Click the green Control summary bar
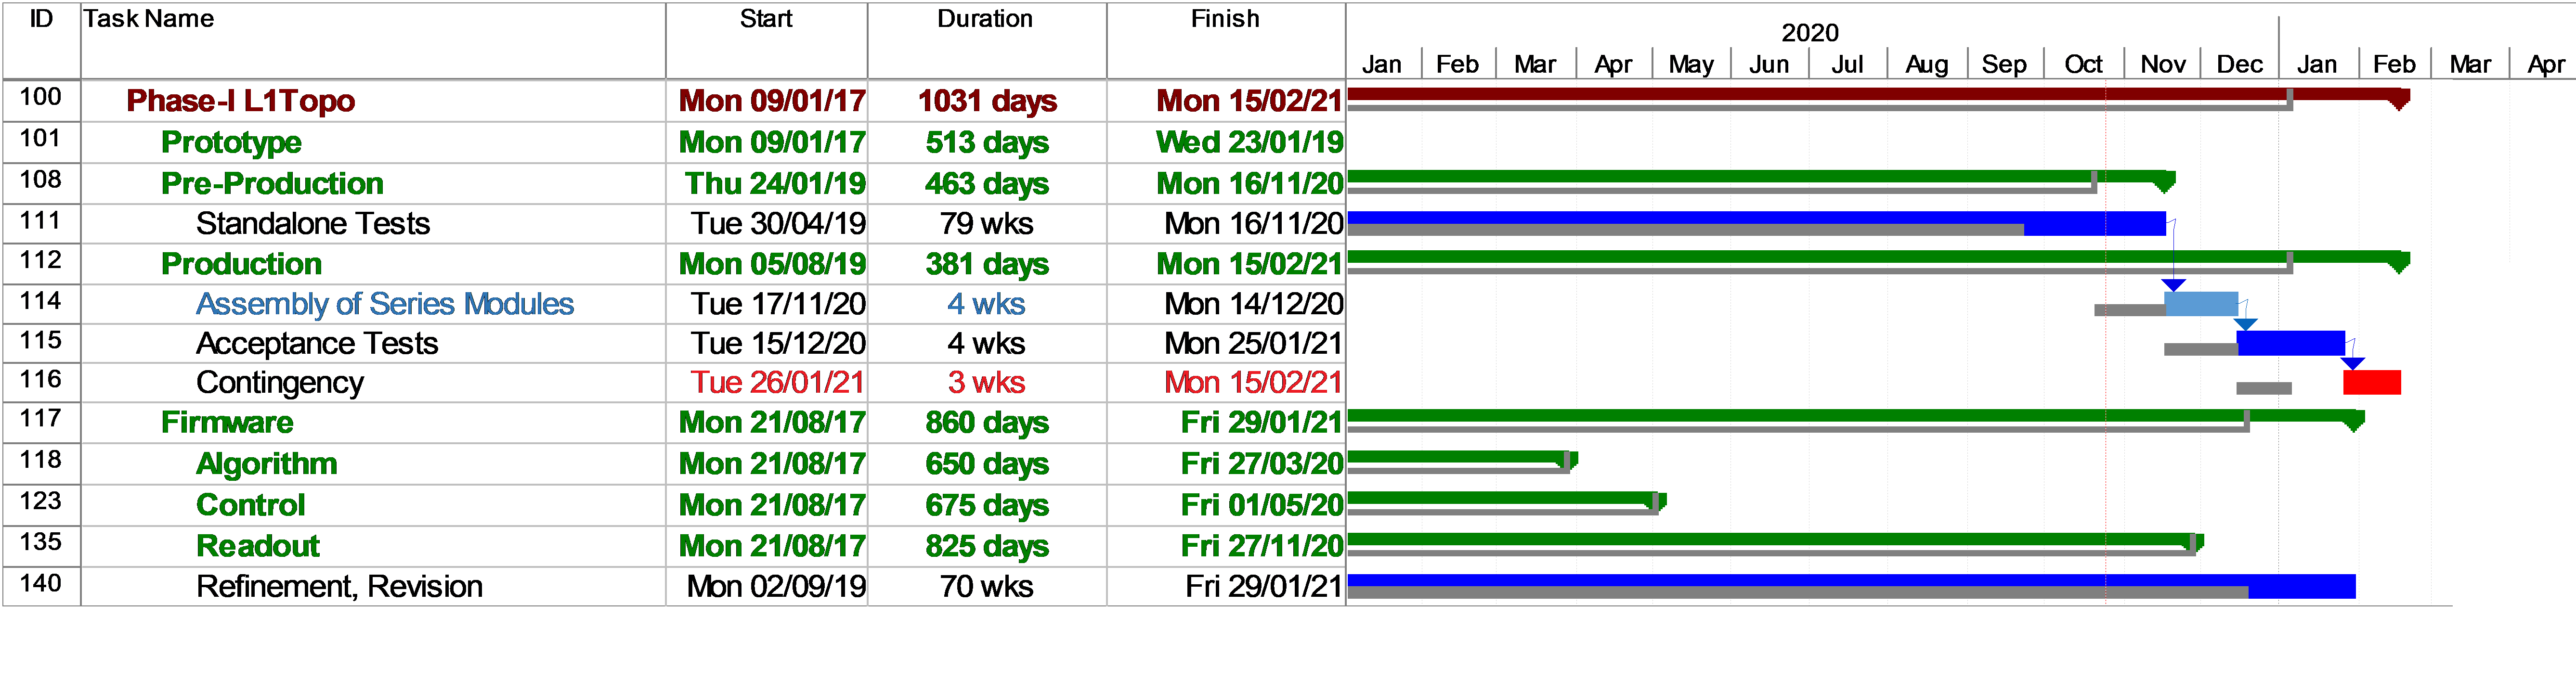 click(1506, 499)
